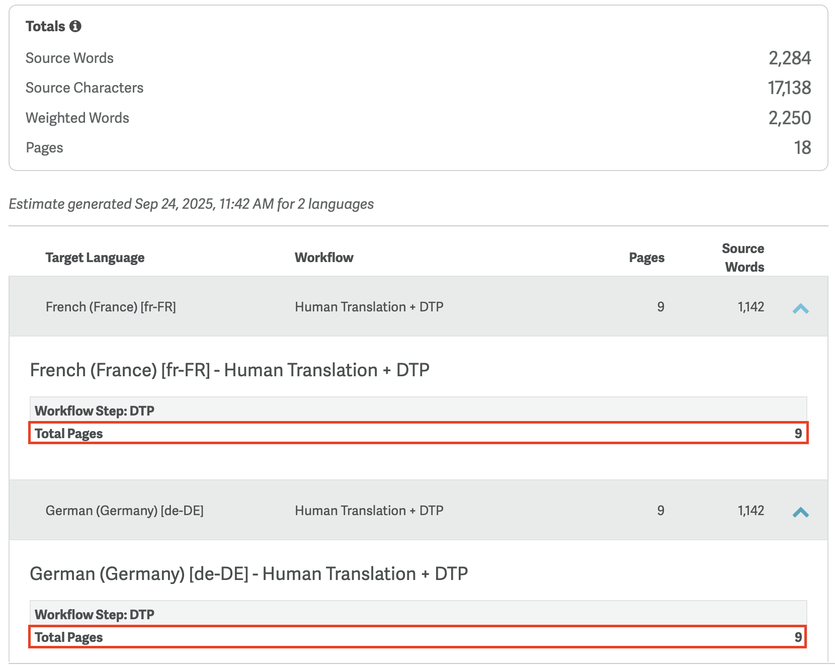Click the German row's Human Translation + DTP workflow
The height and width of the screenshot is (665, 835).
point(369,511)
